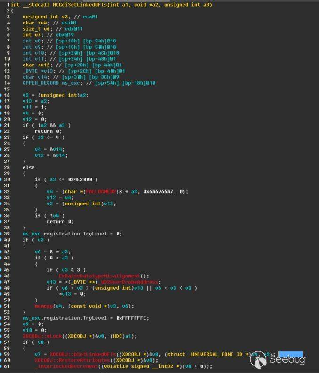Click the &v14 reference on line 25
The width and height of the screenshot is (319, 373).
pos(57,149)
